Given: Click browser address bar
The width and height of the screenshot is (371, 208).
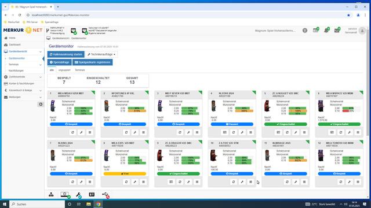Looking at the screenshot, I should pyautogui.click(x=184, y=15).
